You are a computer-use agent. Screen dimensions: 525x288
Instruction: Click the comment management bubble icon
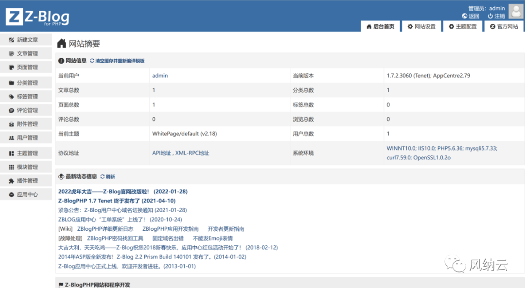pos(11,110)
